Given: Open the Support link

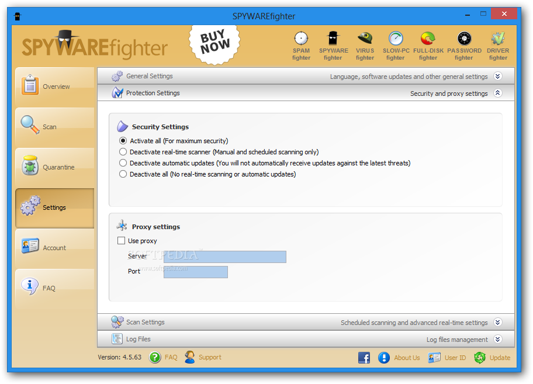Looking at the screenshot, I should point(210,358).
